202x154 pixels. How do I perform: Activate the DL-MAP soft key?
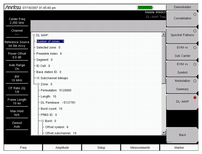click(182, 102)
